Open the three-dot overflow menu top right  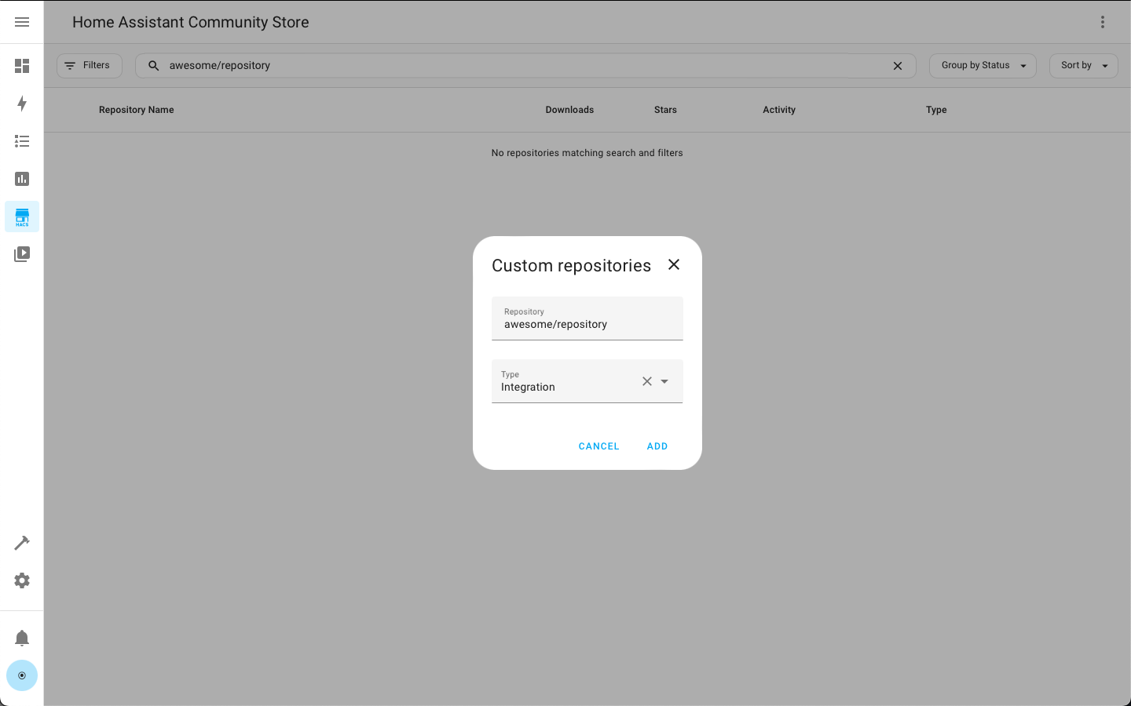pyautogui.click(x=1103, y=21)
